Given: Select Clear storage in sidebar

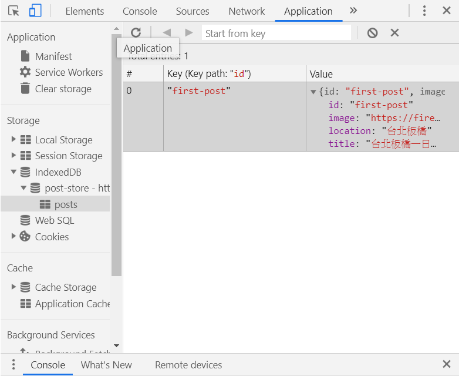Looking at the screenshot, I should point(63,89).
